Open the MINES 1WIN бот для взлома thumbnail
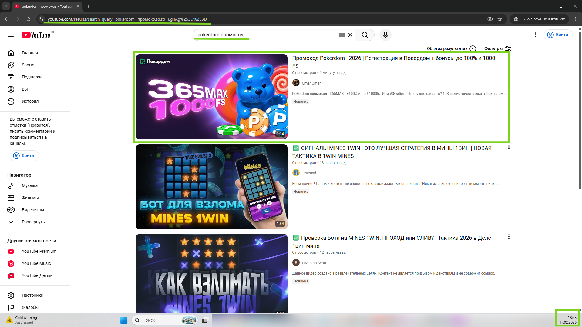This screenshot has width=582, height=327. pyautogui.click(x=211, y=187)
